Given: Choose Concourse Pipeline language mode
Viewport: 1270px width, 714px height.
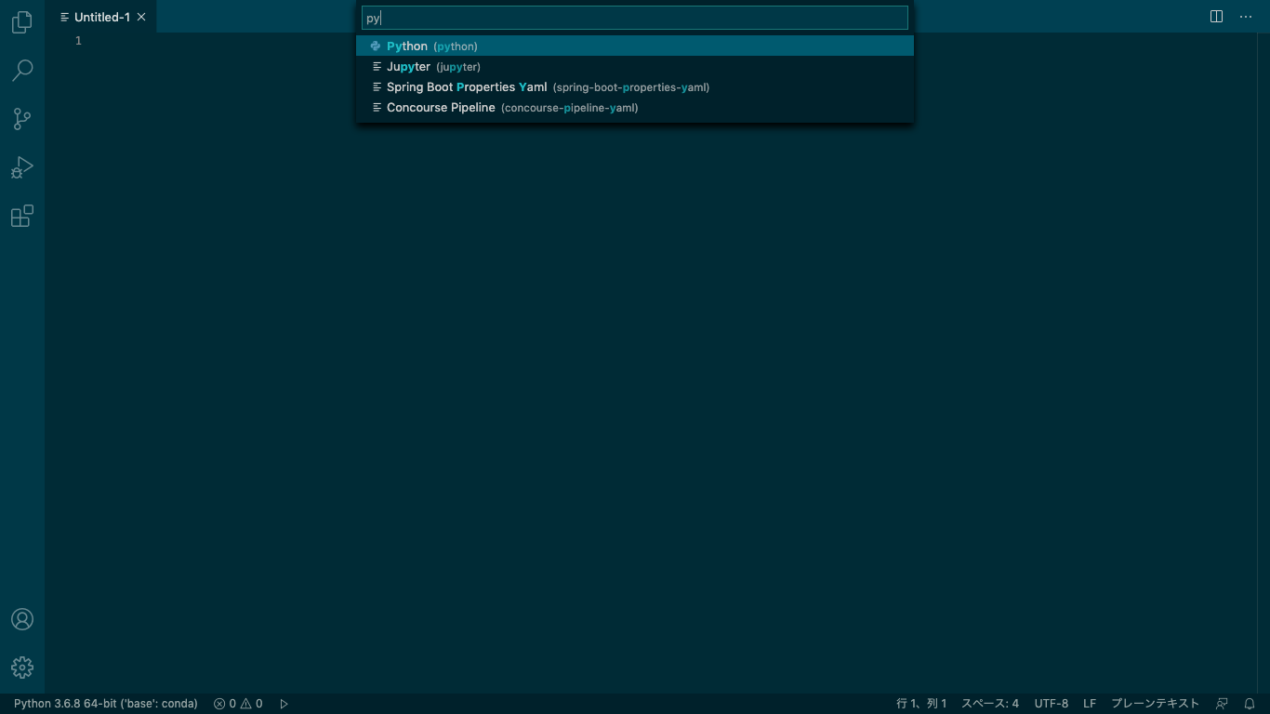Looking at the screenshot, I should (x=635, y=107).
